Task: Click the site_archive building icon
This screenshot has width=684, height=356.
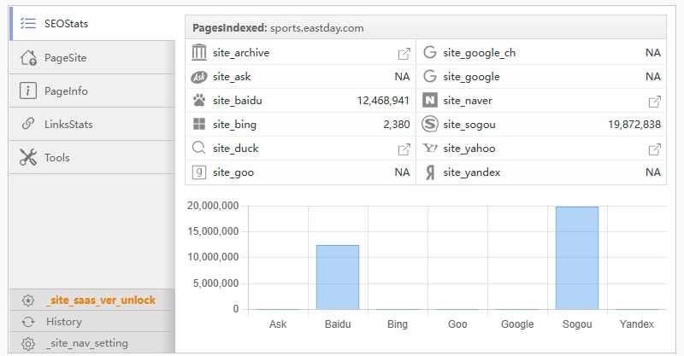Action: click(x=199, y=53)
